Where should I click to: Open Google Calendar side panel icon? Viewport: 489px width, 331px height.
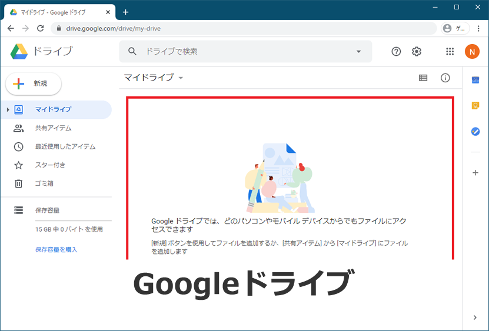point(475,80)
